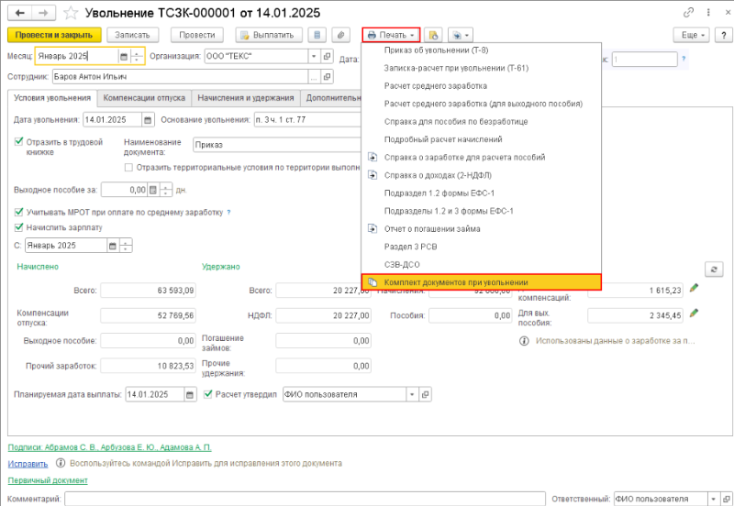Open the Еще dropdown menu
This screenshot has height=506, width=734.
click(x=692, y=35)
